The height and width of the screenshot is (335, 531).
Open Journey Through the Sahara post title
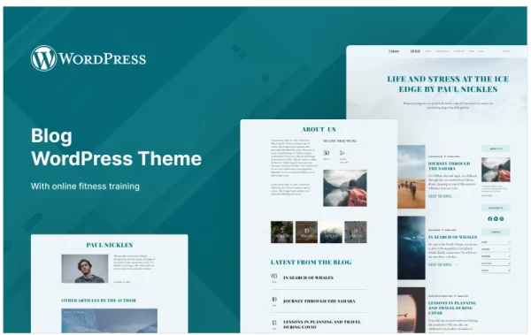(x=449, y=166)
